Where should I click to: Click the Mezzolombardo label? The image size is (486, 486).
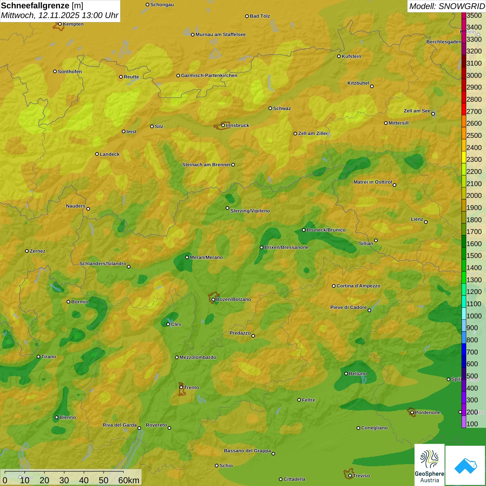coord(198,357)
